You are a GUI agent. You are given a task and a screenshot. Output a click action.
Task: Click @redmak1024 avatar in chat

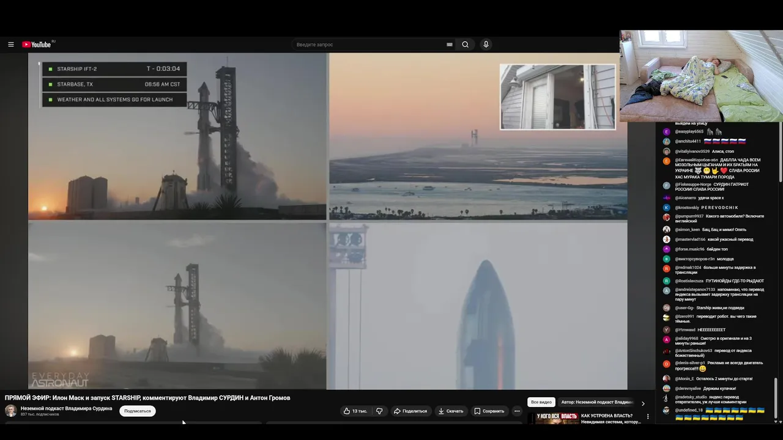667,268
